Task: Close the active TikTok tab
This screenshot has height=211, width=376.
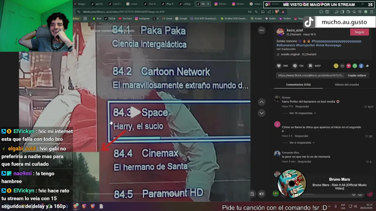Action: click(x=208, y=4)
